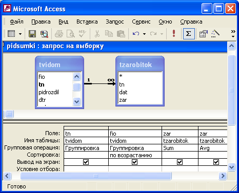
Task: Toggle Вывод на экран checkbox for fio column
Action: click(135, 162)
